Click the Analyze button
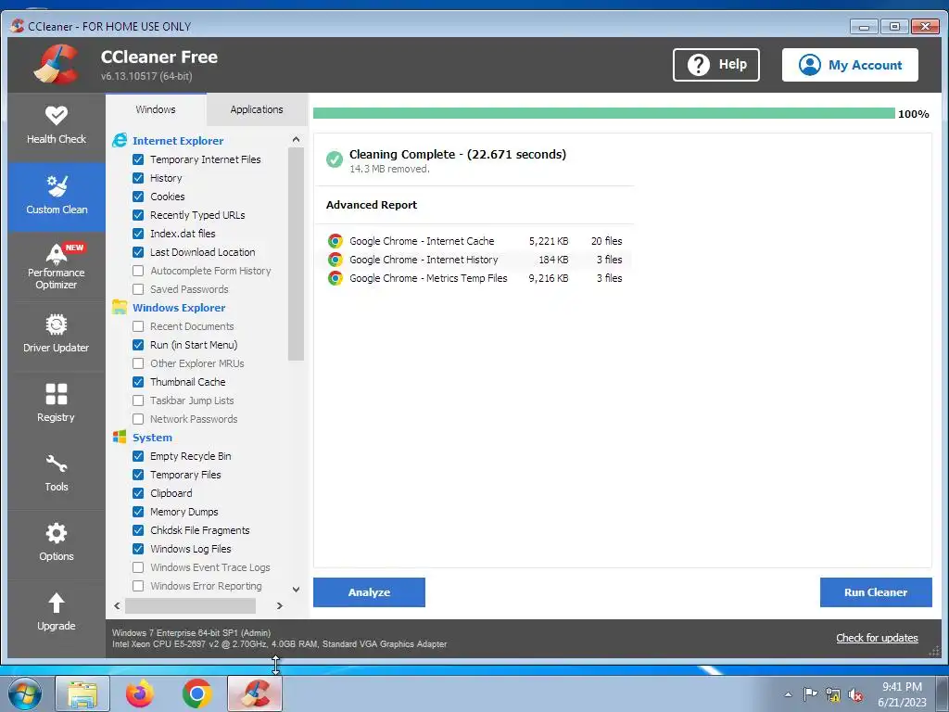Image resolution: width=949 pixels, height=712 pixels. [x=369, y=592]
